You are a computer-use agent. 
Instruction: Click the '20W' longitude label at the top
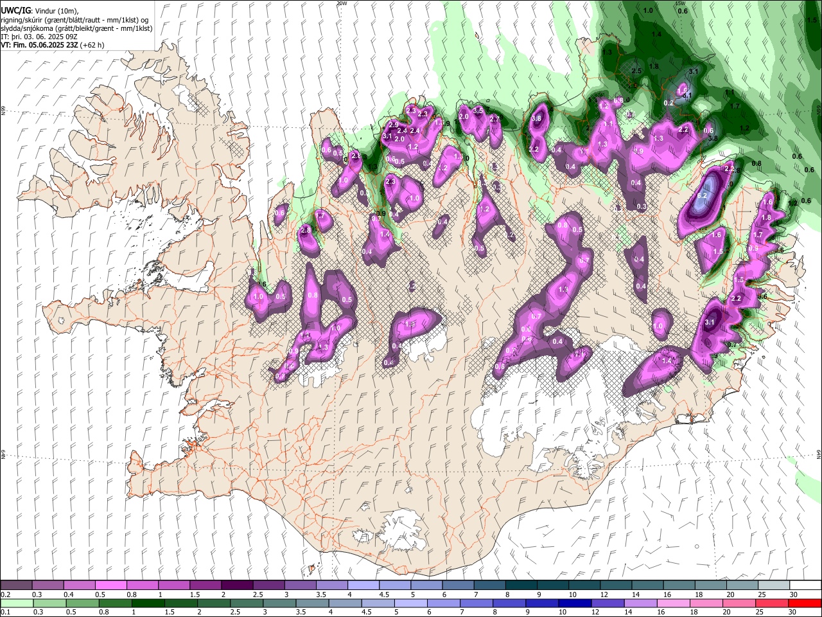tap(342, 3)
